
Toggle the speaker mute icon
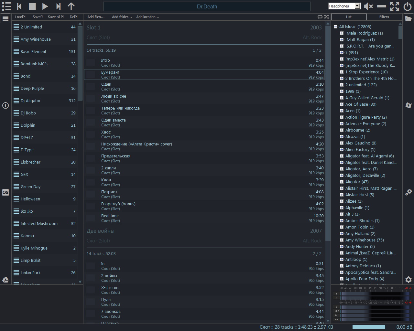tap(368, 6)
